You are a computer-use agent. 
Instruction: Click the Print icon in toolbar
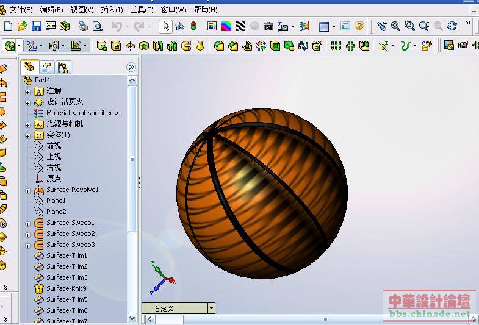click(83, 26)
